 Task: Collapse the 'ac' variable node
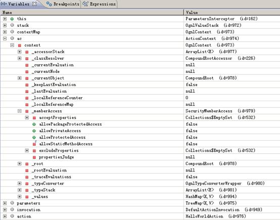5,38
